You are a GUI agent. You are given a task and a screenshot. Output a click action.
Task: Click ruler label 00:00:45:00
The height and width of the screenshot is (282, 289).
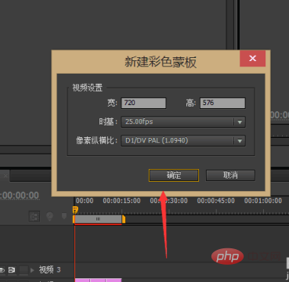click(x=216, y=201)
